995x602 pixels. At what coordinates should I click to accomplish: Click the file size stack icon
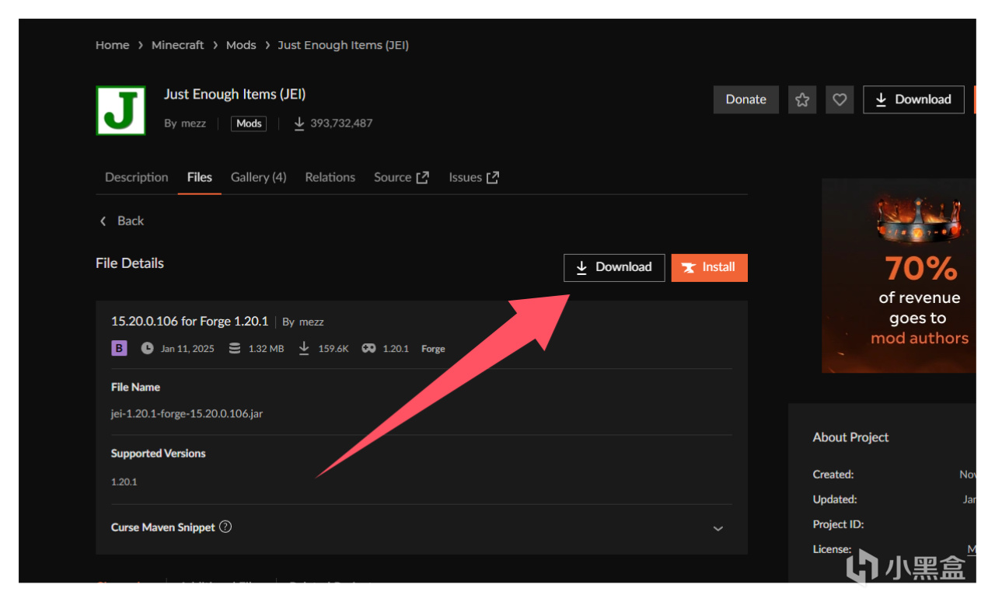(x=235, y=348)
